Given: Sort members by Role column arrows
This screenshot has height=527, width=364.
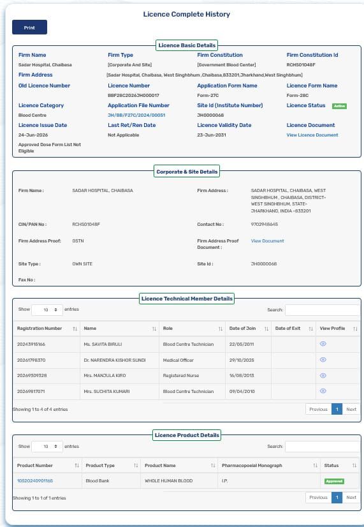Looking at the screenshot, I should point(221,329).
